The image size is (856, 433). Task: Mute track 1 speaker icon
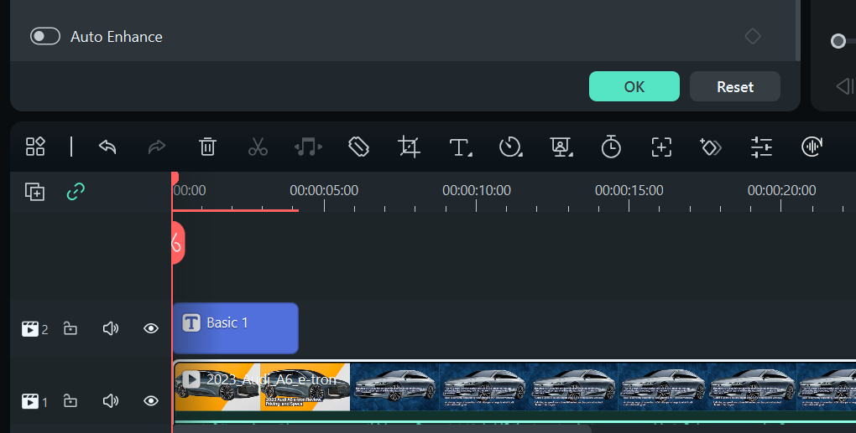coord(111,401)
